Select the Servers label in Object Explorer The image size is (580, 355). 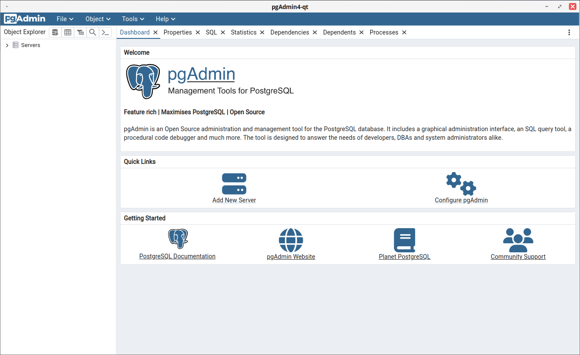[31, 45]
